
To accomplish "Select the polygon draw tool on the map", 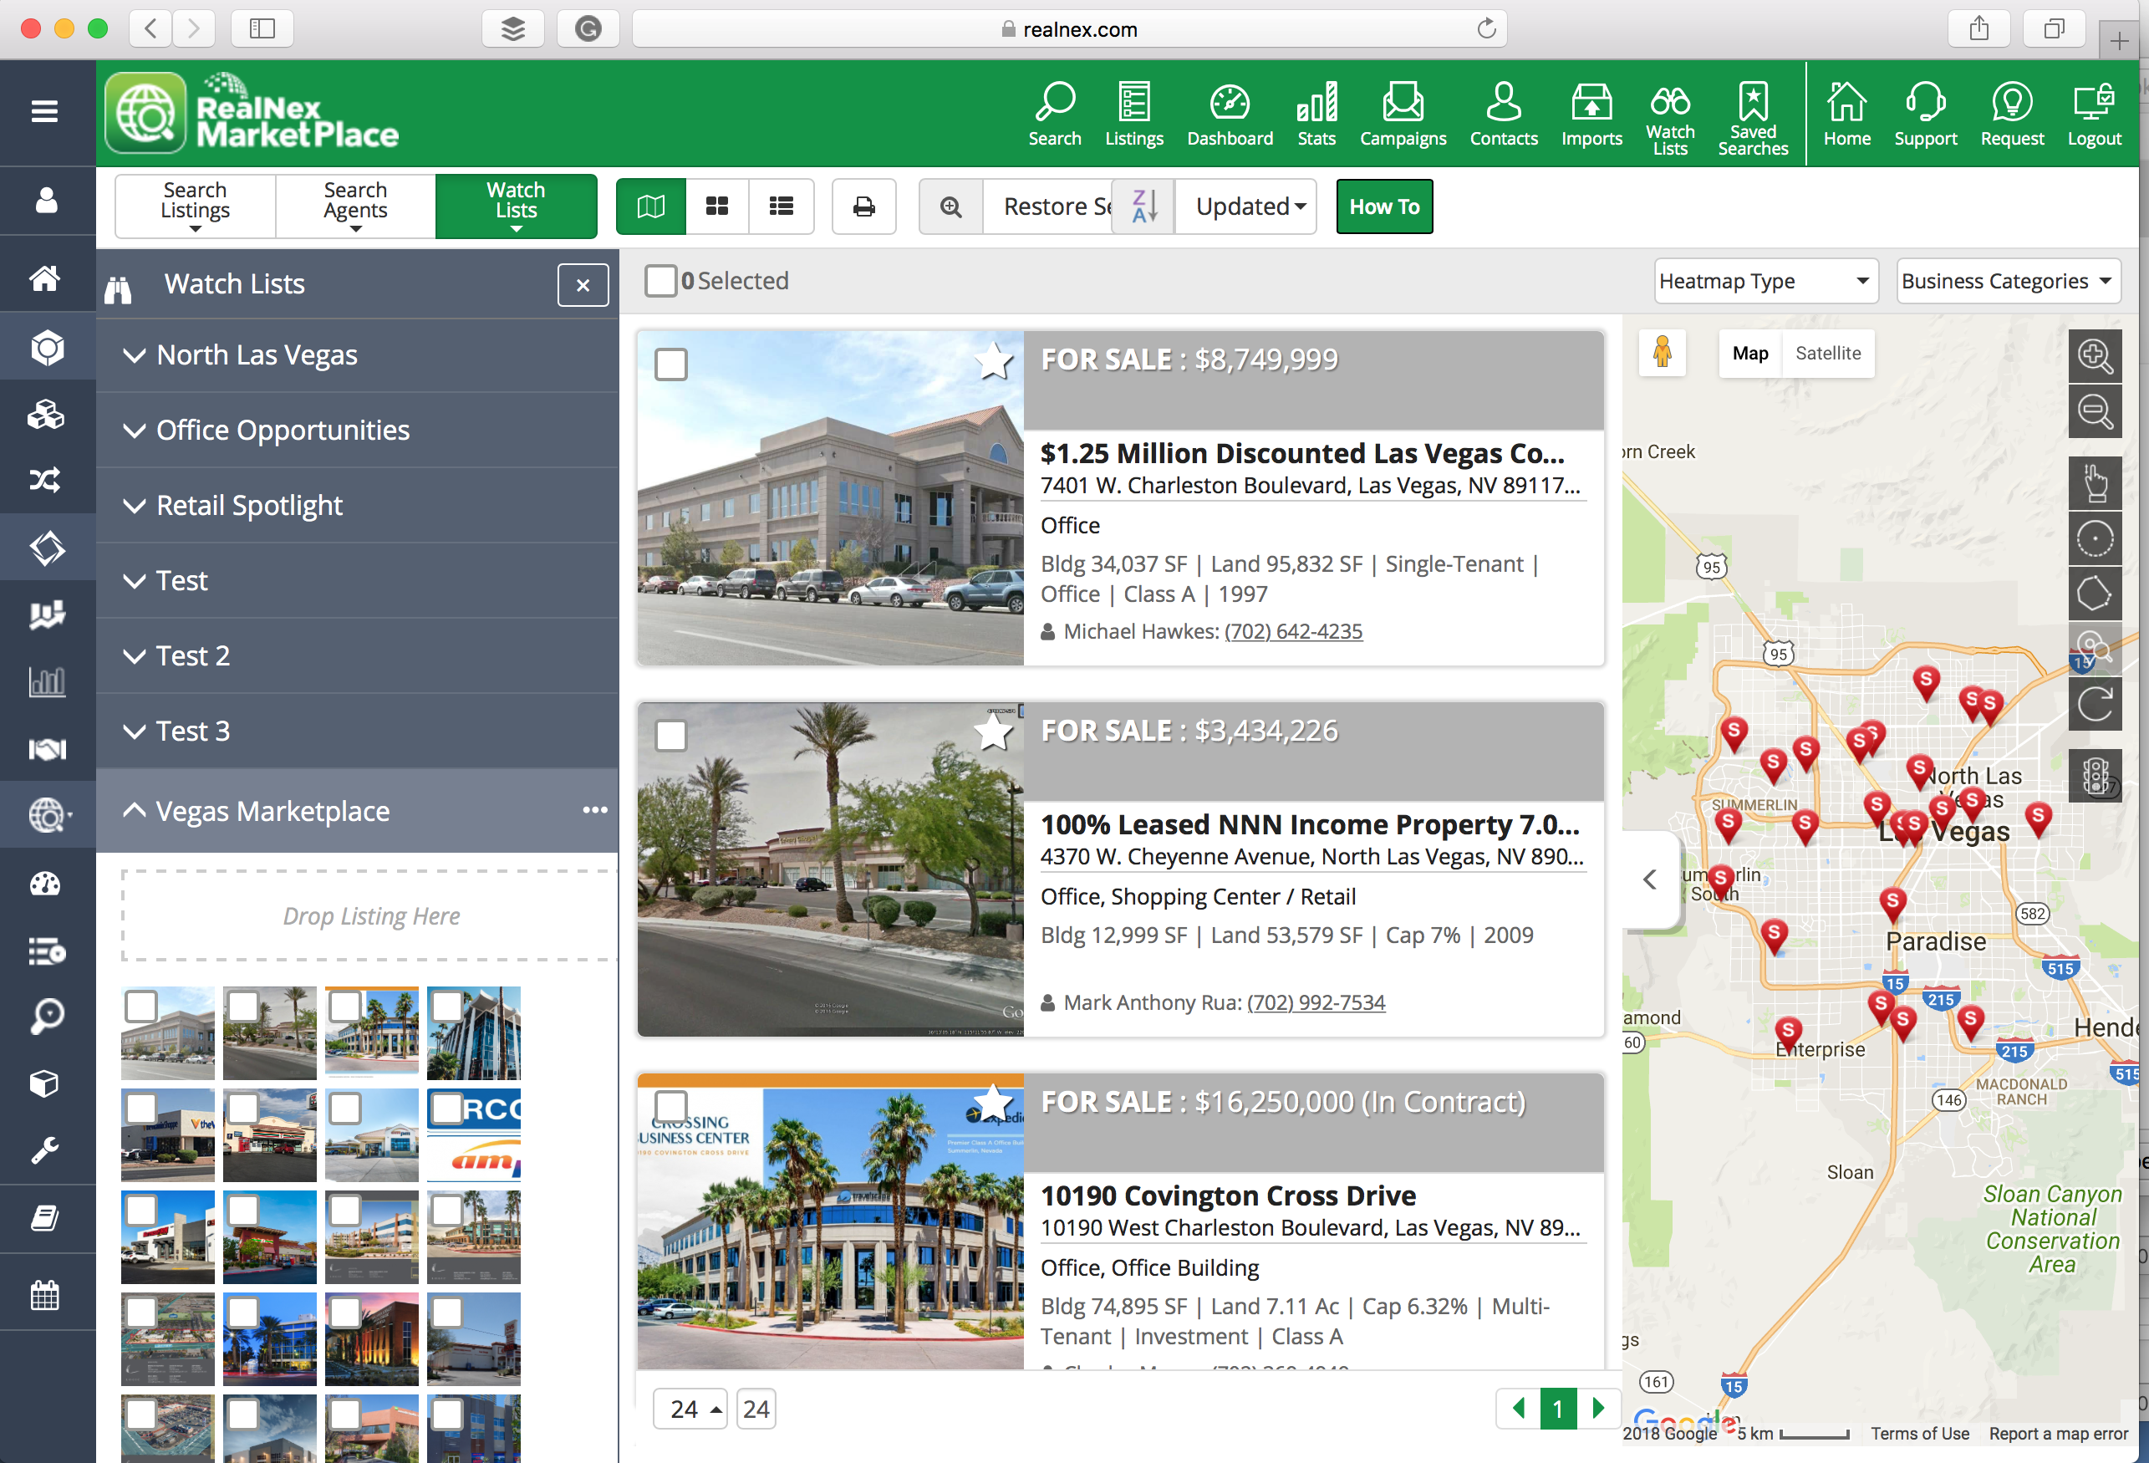I will [x=2096, y=593].
